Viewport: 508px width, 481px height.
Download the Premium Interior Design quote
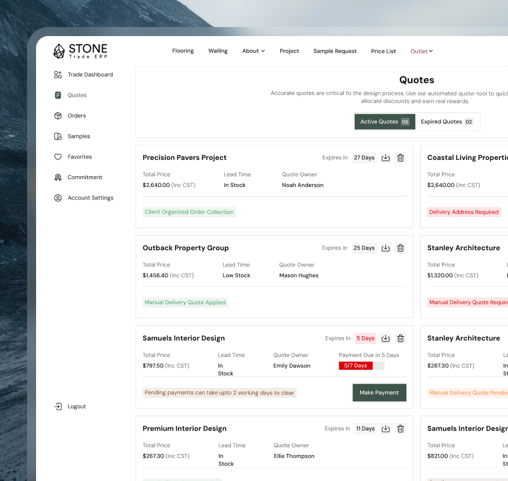point(386,429)
